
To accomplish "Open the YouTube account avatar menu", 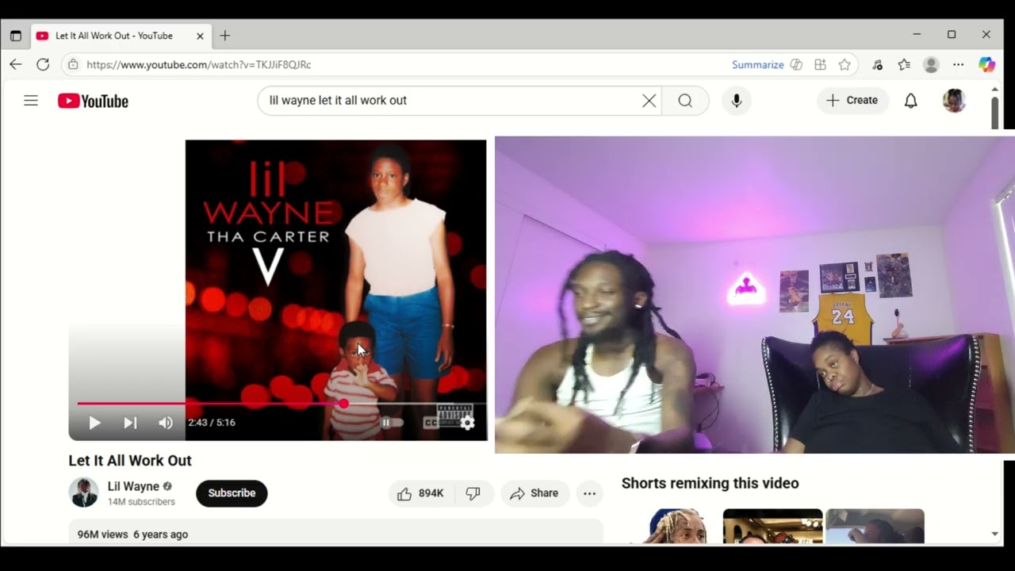I will point(954,101).
